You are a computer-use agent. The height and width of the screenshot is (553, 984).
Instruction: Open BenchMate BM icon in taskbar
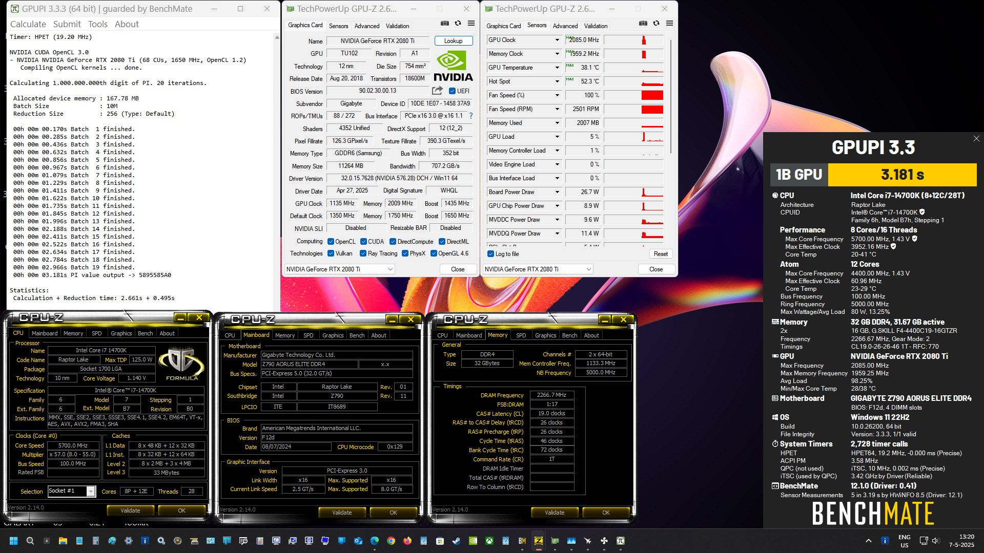522,541
